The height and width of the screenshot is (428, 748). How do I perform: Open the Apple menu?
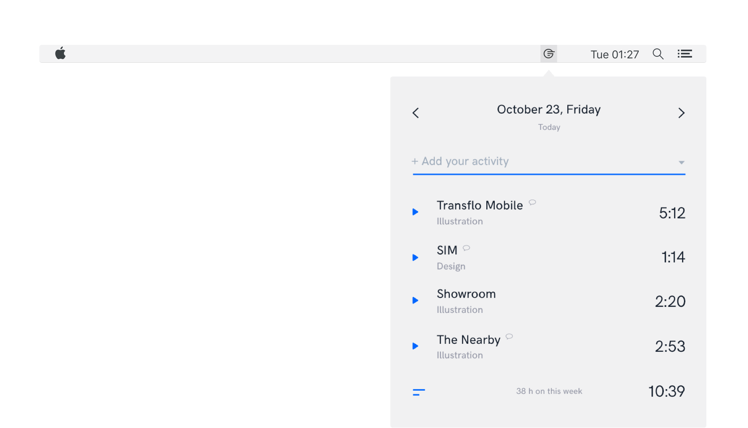(60, 53)
